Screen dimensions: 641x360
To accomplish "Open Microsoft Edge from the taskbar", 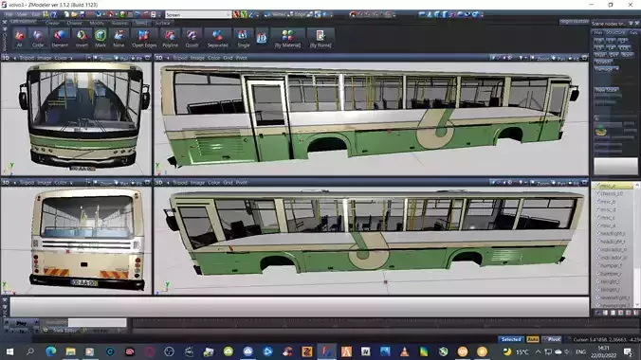I will [x=50, y=351].
